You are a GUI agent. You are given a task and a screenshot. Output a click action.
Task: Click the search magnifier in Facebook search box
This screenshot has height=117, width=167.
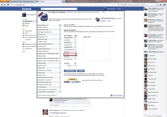(x=76, y=9)
